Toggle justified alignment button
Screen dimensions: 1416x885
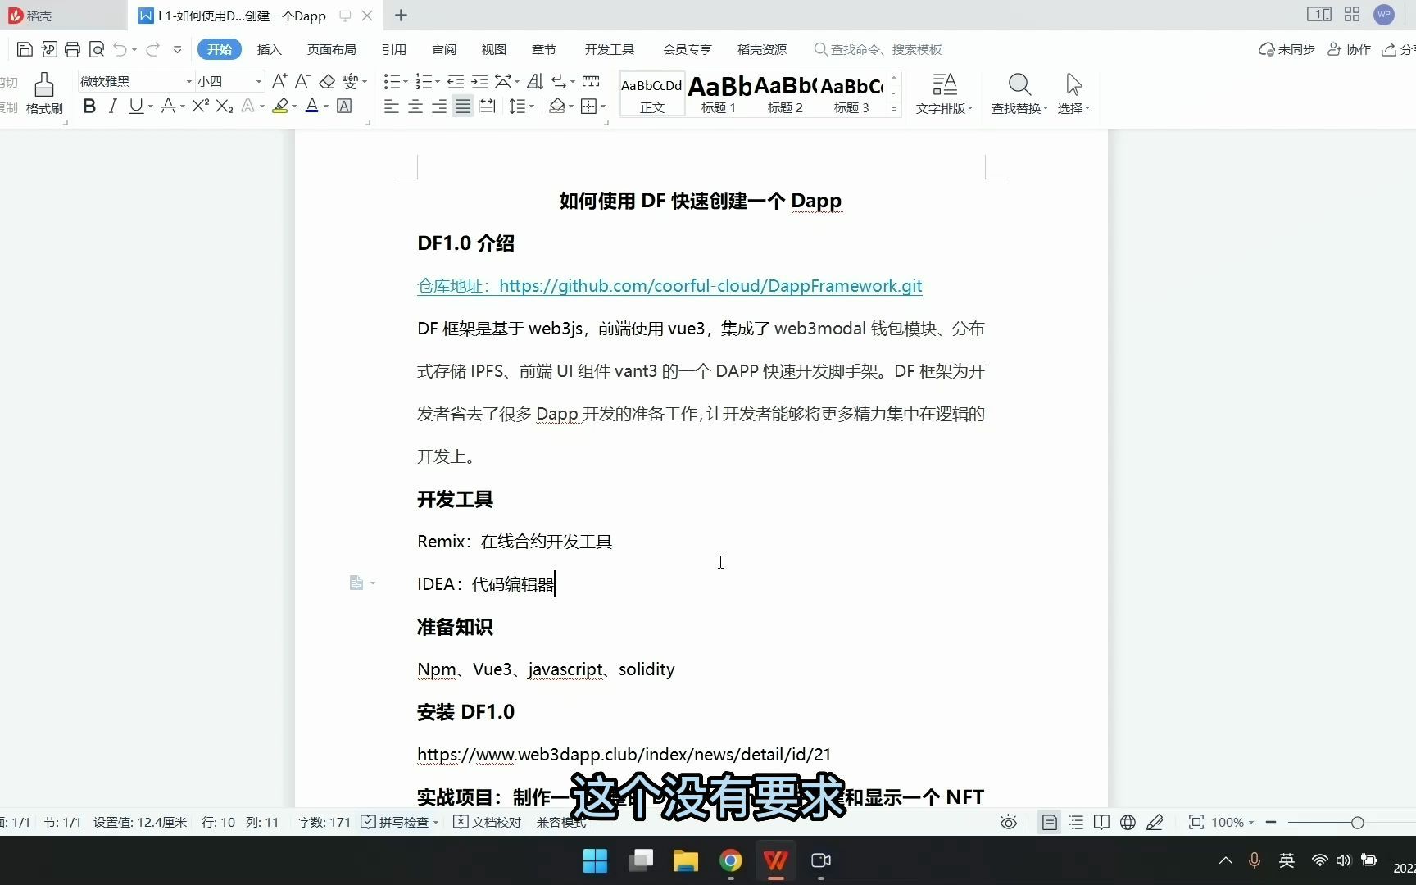[x=463, y=106]
